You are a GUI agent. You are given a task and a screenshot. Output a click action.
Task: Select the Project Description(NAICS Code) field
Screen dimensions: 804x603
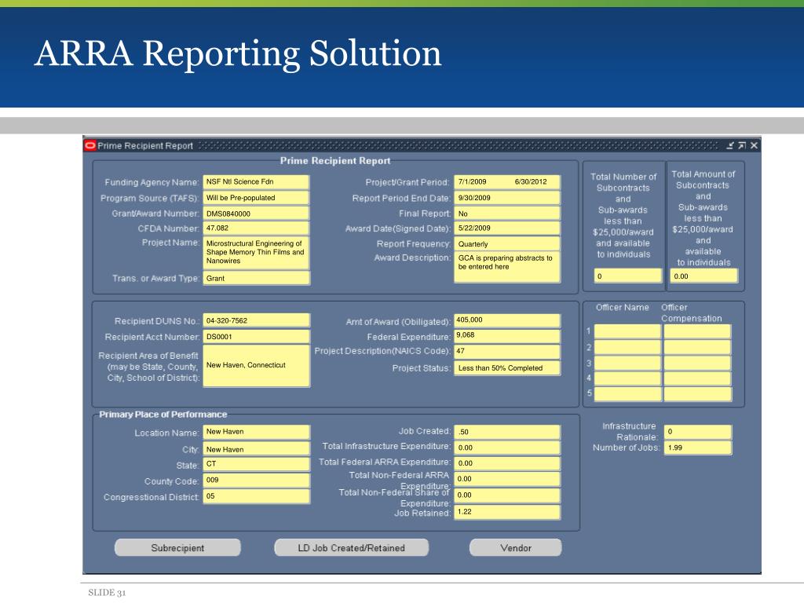pos(507,352)
